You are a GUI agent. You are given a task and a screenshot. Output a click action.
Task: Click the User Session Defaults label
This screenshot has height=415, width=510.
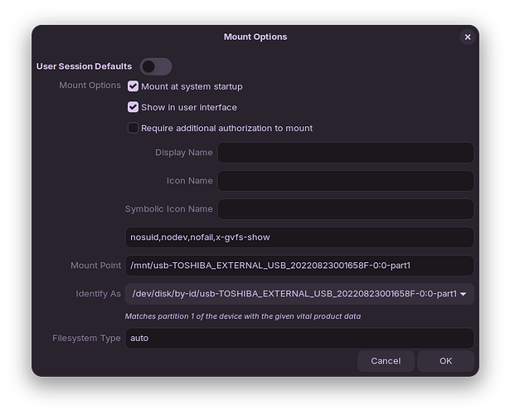coord(84,66)
